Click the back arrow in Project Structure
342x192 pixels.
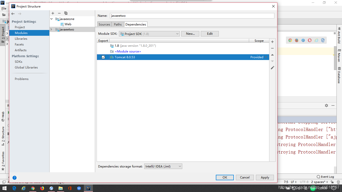click(13, 14)
